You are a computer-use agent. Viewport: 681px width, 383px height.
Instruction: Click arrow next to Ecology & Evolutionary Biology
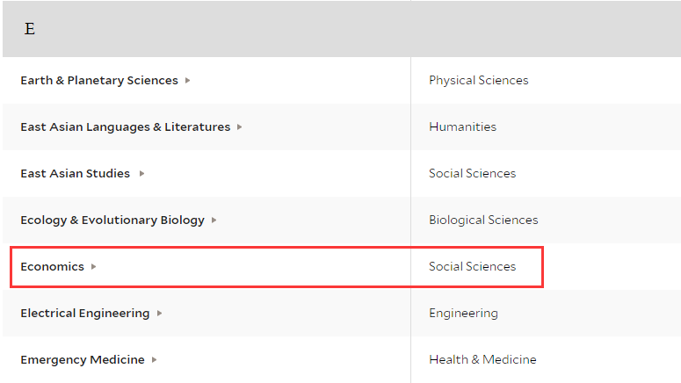214,220
